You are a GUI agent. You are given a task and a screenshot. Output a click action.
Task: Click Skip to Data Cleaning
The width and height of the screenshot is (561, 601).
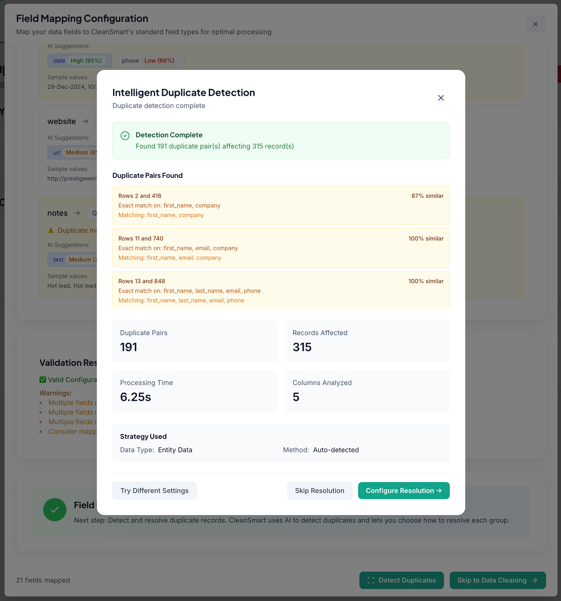pyautogui.click(x=497, y=580)
